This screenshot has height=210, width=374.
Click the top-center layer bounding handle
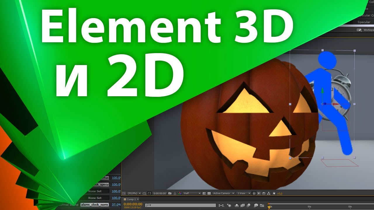(x=323, y=50)
